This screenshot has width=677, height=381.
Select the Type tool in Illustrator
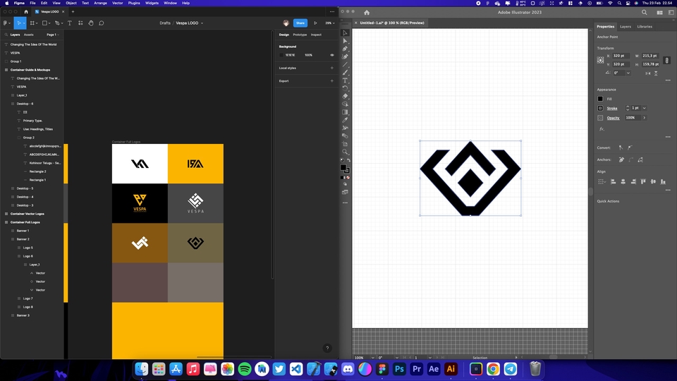345,80
